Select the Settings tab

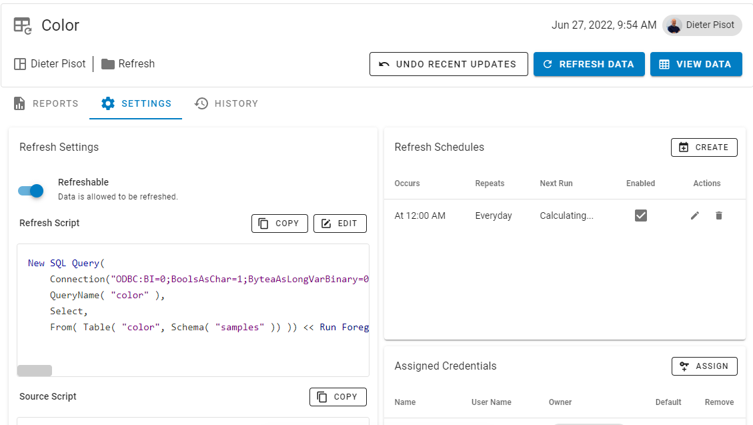point(135,103)
